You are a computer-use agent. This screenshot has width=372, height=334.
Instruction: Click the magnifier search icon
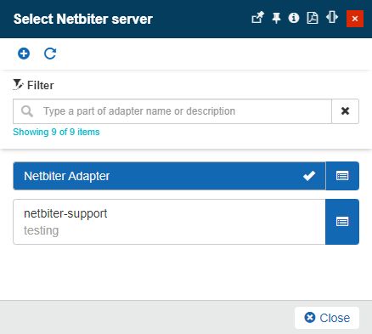(x=27, y=111)
